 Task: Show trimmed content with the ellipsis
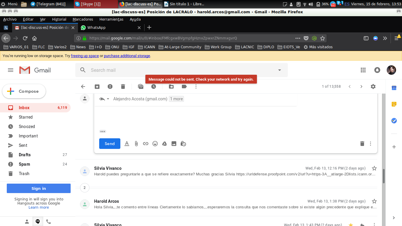(102, 132)
